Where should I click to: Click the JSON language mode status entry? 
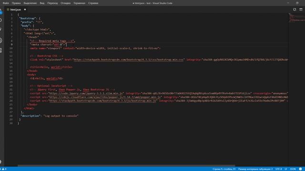pos(293,169)
